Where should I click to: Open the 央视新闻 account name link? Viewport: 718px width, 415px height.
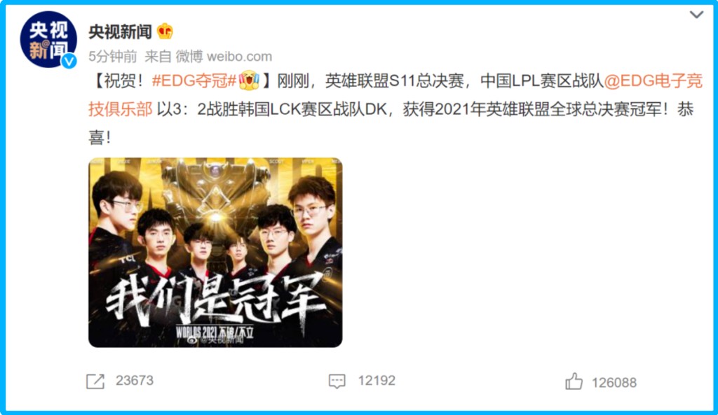(120, 31)
